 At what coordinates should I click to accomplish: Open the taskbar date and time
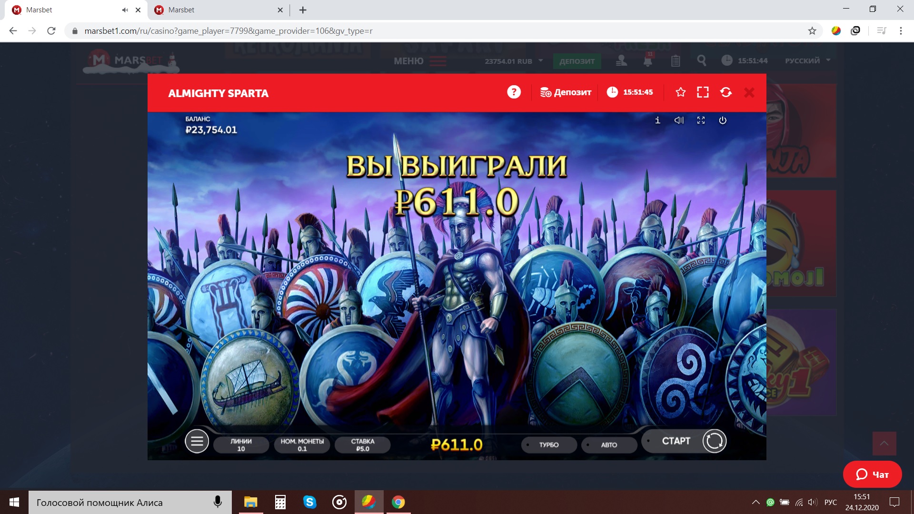862,502
